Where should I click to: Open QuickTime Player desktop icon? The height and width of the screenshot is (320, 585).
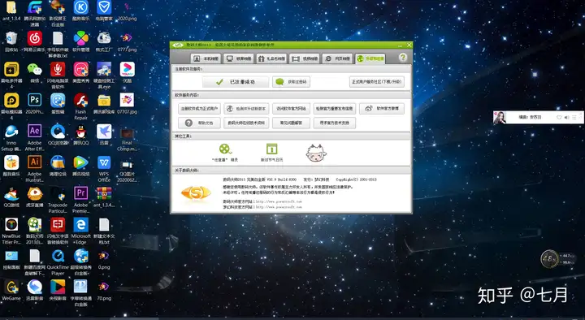point(58,256)
